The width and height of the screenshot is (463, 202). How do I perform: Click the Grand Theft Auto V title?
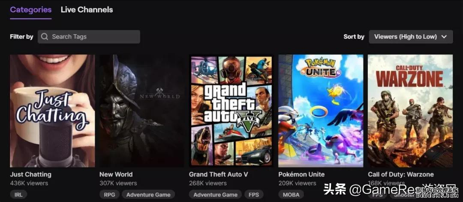pyautogui.click(x=219, y=174)
